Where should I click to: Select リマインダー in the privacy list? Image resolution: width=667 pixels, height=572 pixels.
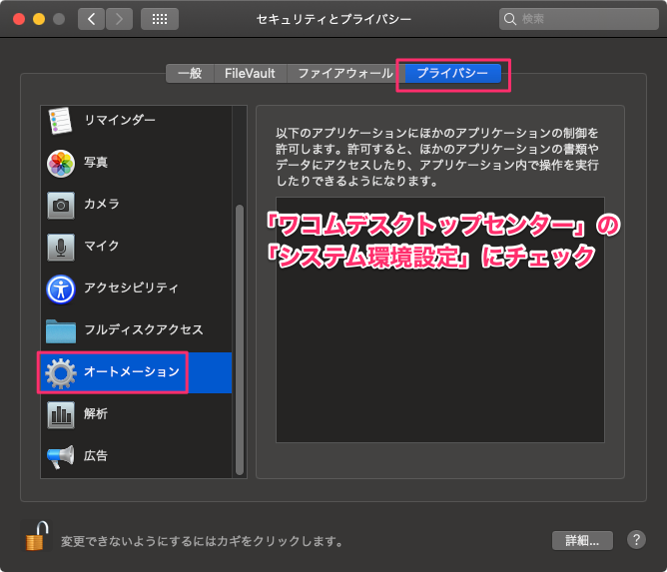pyautogui.click(x=120, y=121)
